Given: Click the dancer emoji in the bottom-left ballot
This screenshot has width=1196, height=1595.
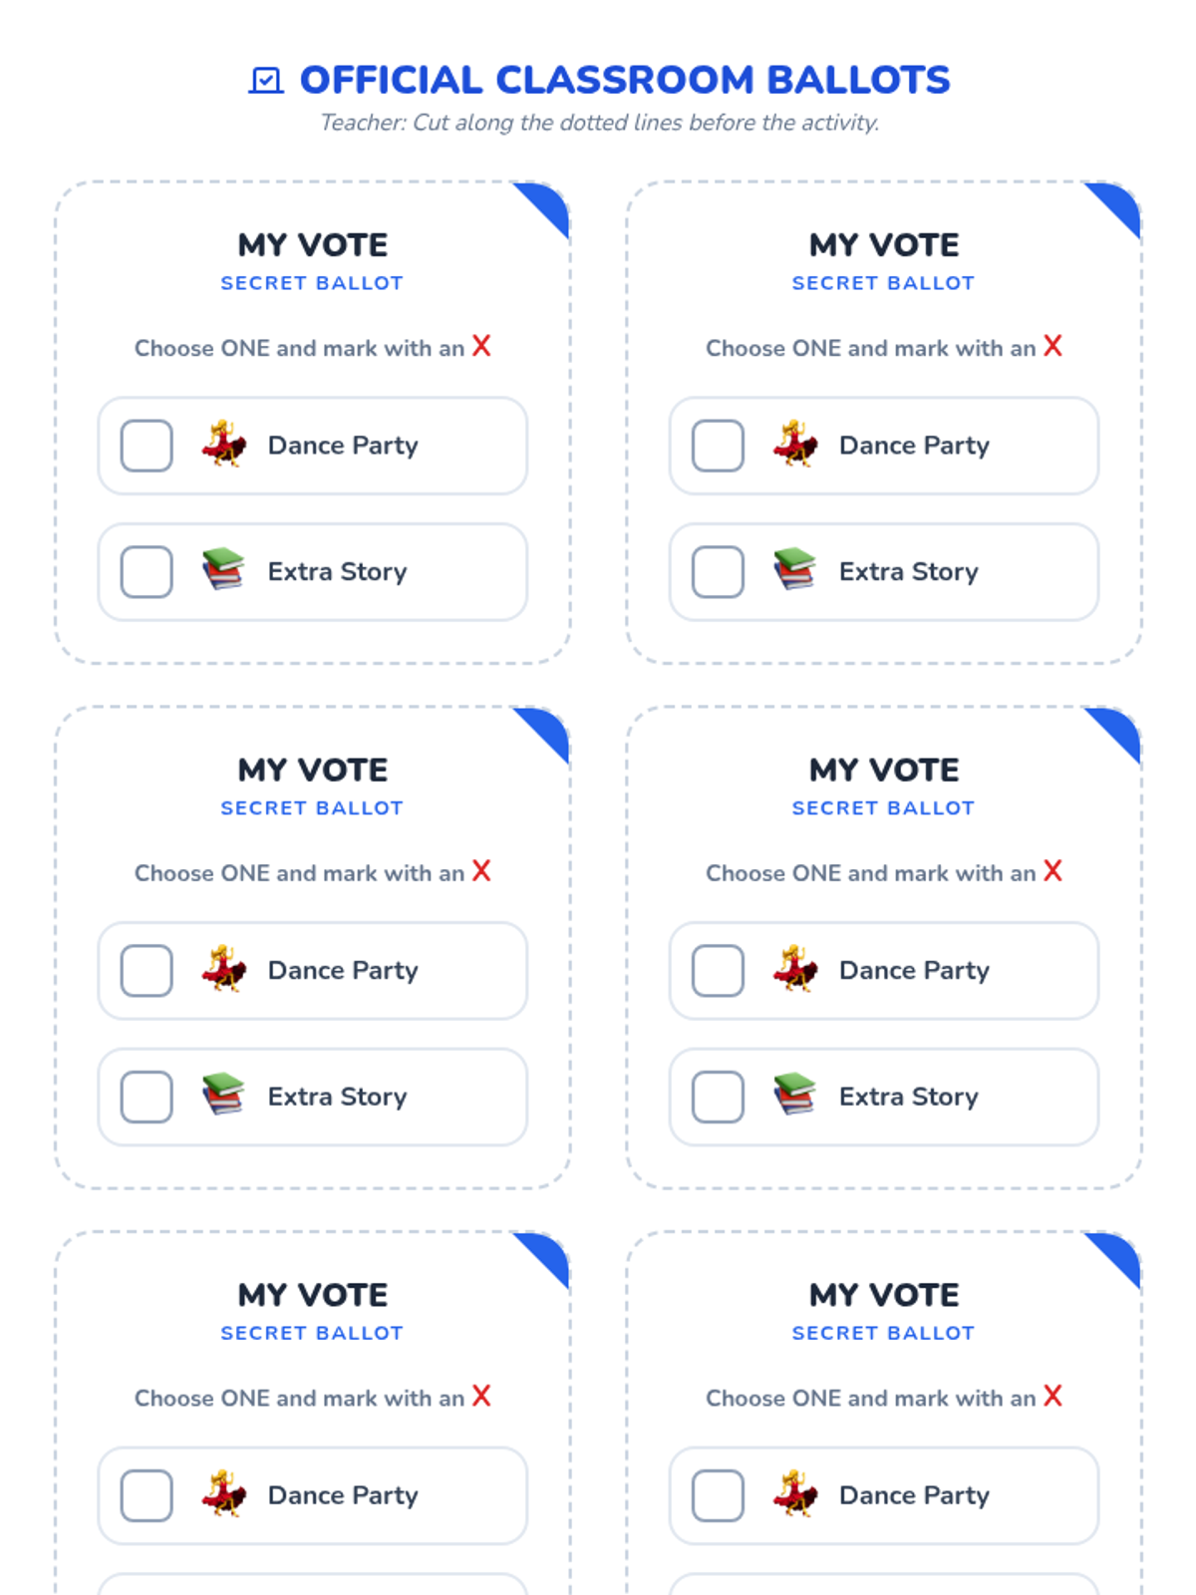Looking at the screenshot, I should click(224, 1493).
